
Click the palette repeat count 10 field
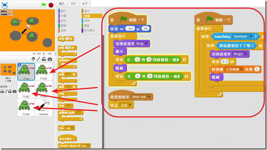[x=68, y=48]
